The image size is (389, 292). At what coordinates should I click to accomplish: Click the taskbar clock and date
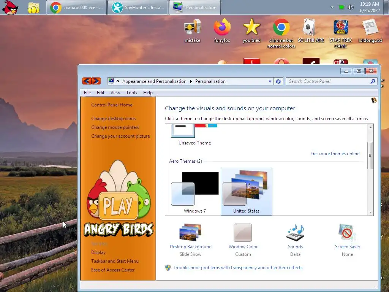click(x=370, y=8)
